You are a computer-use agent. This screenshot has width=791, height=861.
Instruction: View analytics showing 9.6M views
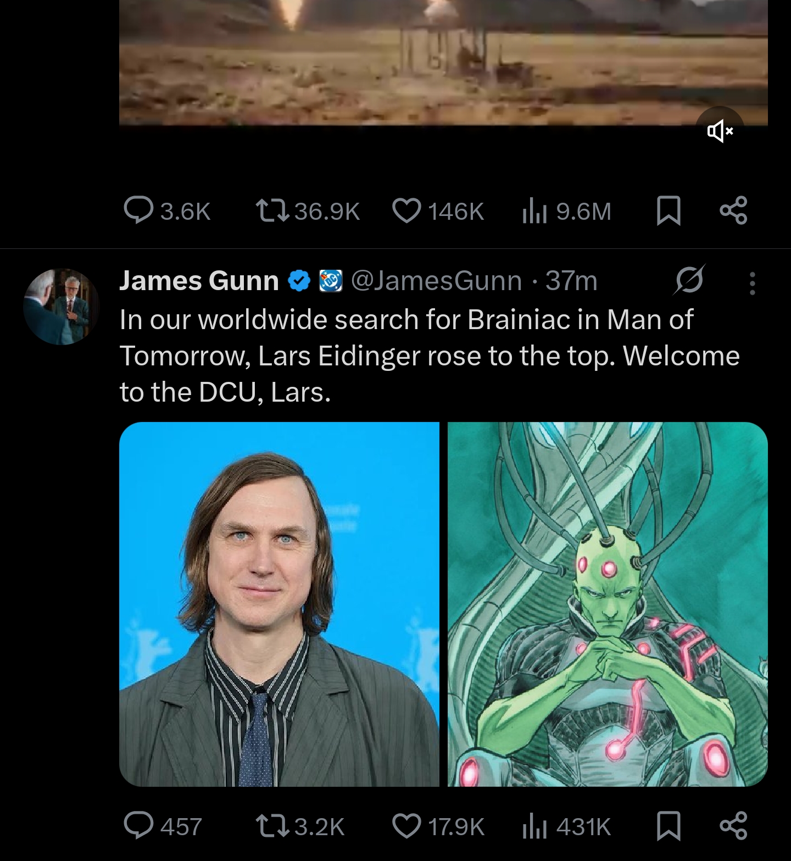pos(534,211)
